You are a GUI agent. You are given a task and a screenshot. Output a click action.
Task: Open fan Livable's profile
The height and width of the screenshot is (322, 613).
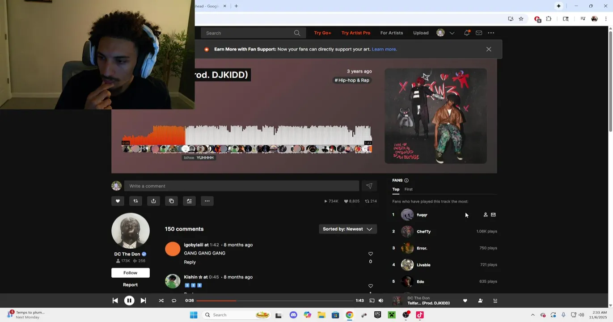(423, 265)
